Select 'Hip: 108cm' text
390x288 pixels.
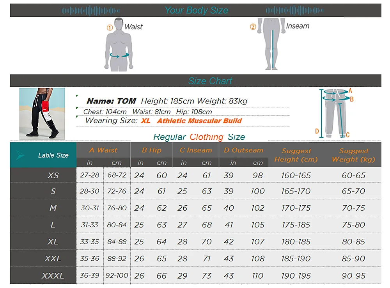(194, 112)
